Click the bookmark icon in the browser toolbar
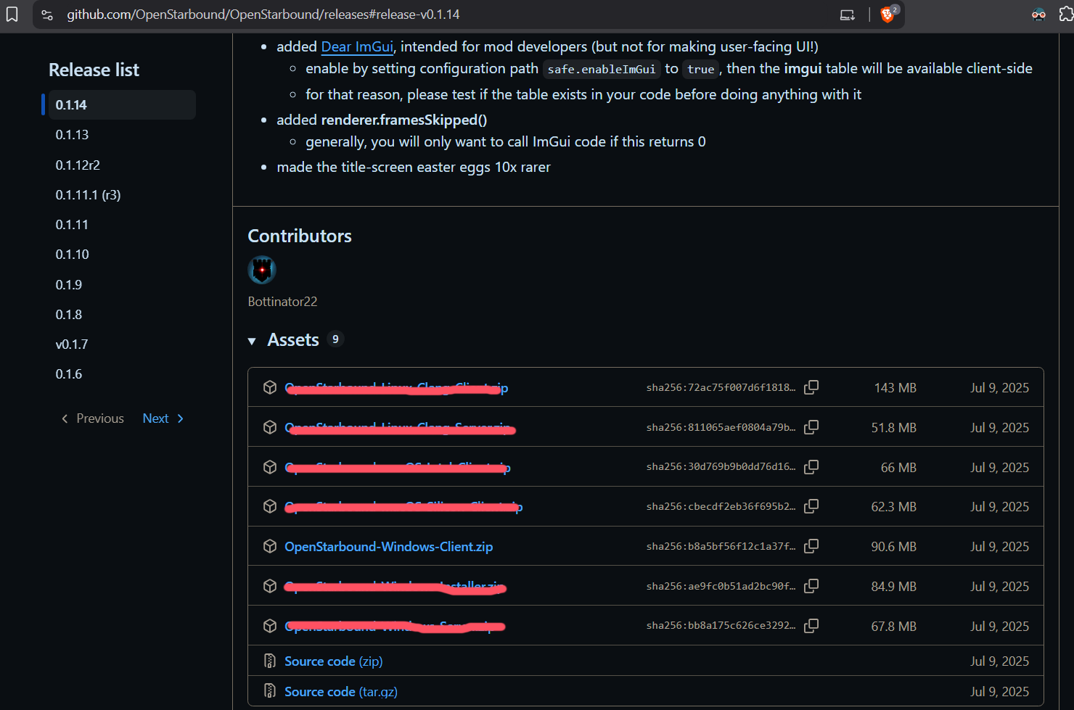Screen dimensions: 1074x710 coord(12,15)
